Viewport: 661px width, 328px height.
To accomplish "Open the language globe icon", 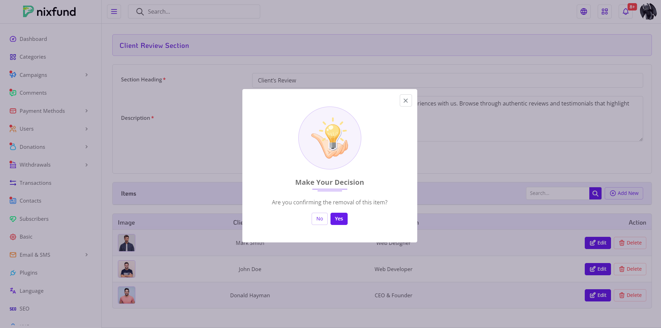I will point(584,12).
